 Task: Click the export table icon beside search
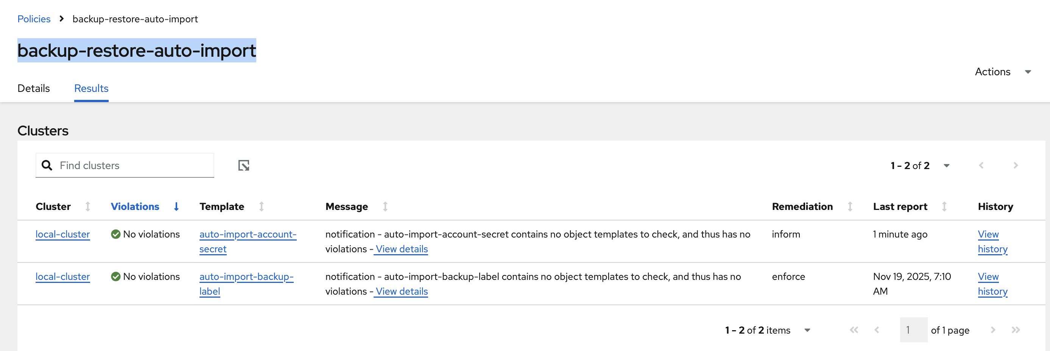tap(244, 165)
